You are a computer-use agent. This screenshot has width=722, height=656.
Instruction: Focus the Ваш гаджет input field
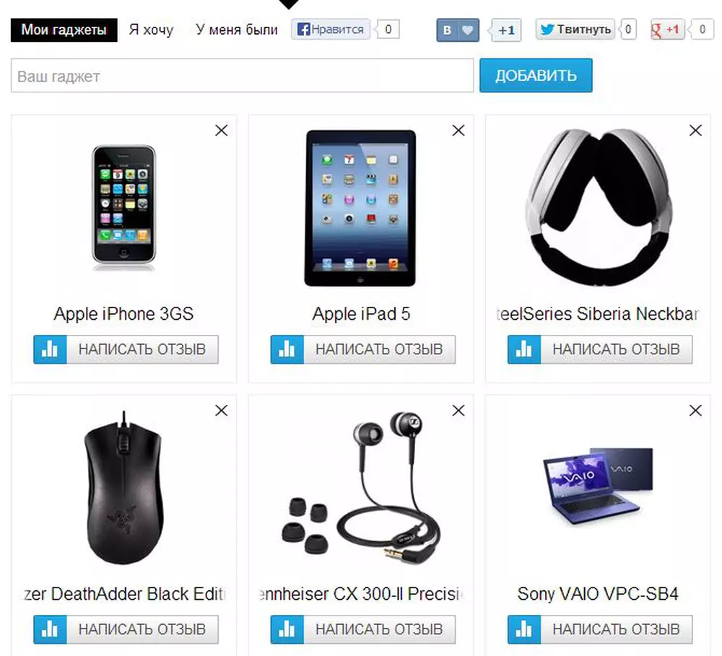pos(242,76)
